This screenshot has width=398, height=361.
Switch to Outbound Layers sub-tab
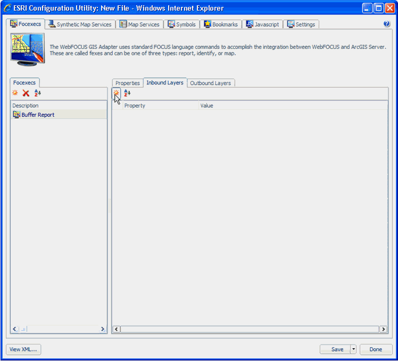coord(210,83)
